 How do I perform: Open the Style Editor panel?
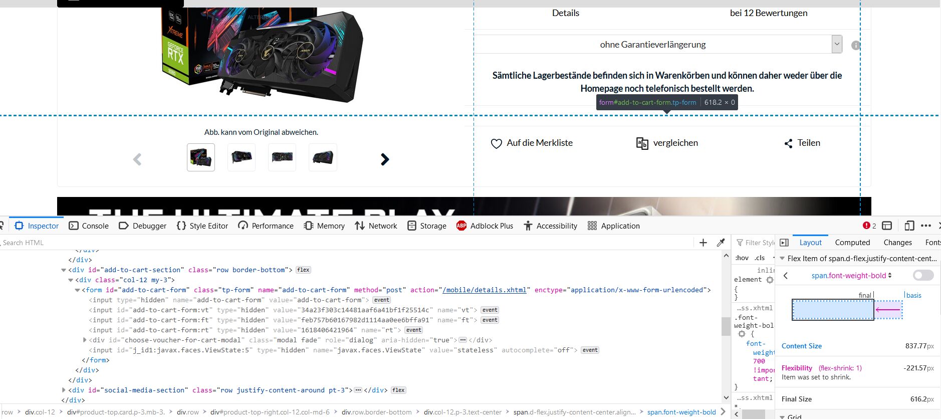[x=202, y=226]
